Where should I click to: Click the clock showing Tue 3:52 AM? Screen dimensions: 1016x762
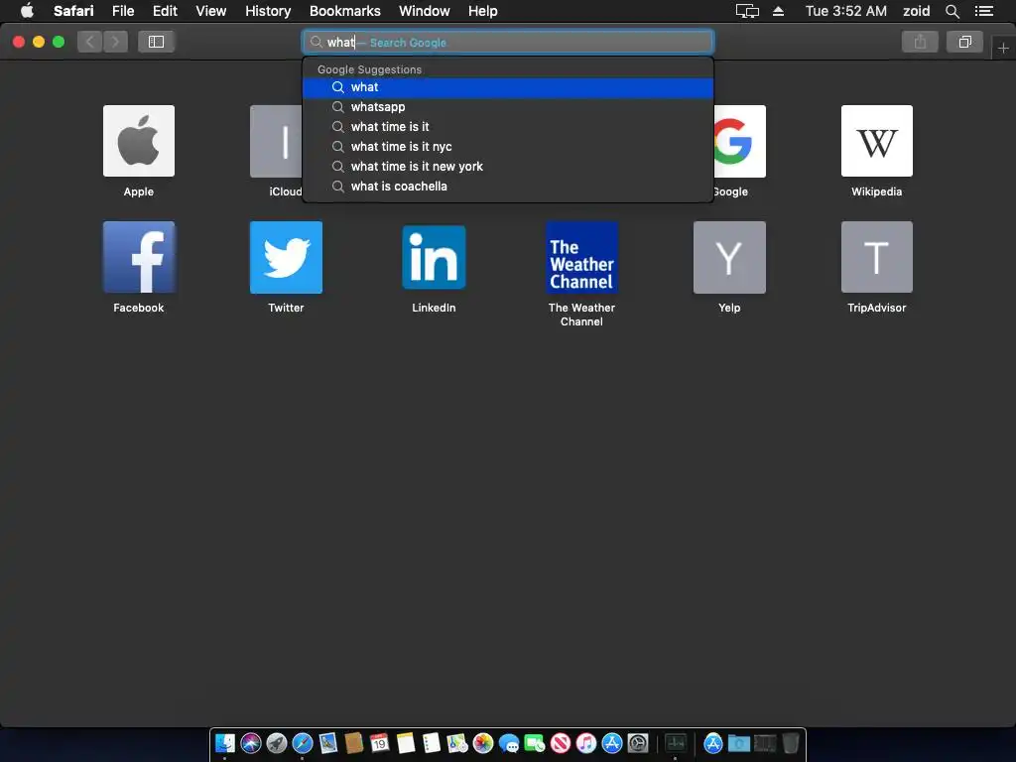point(845,11)
